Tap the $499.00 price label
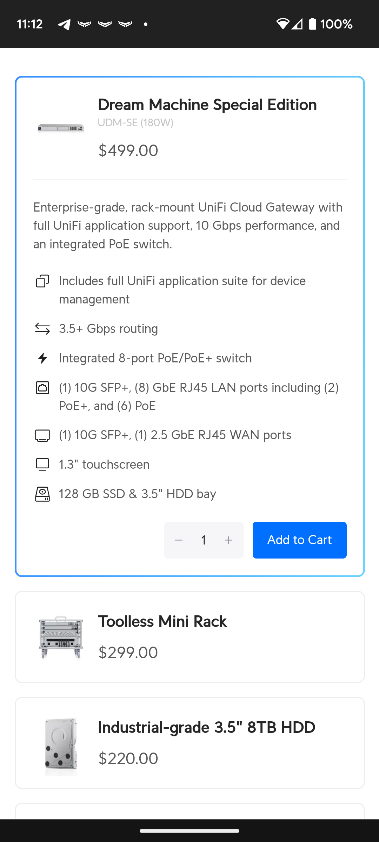 pos(128,151)
